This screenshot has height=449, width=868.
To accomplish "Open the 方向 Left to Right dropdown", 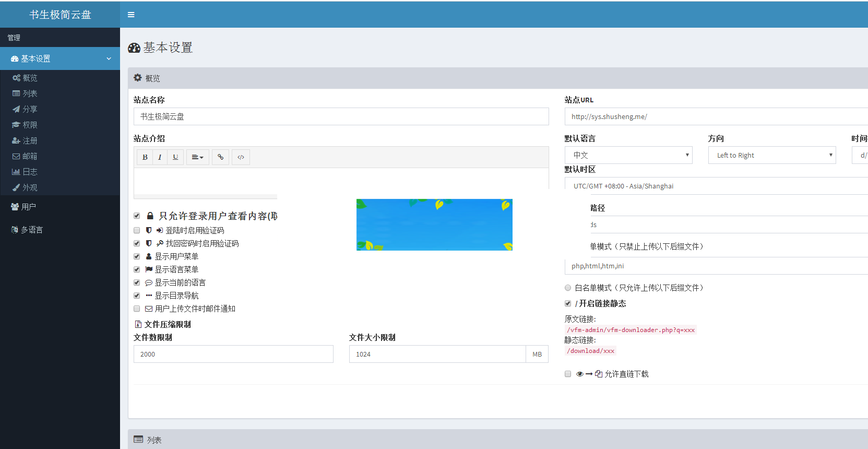I will (771, 155).
